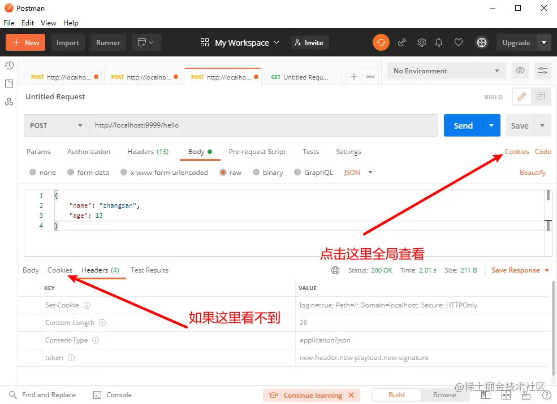The image size is (557, 404).
Task: Switch to the Params tab
Action: coord(38,152)
